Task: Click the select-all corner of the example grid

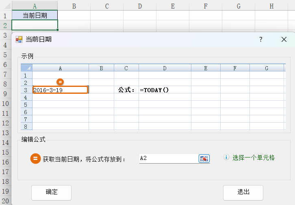Action: coord(26,68)
